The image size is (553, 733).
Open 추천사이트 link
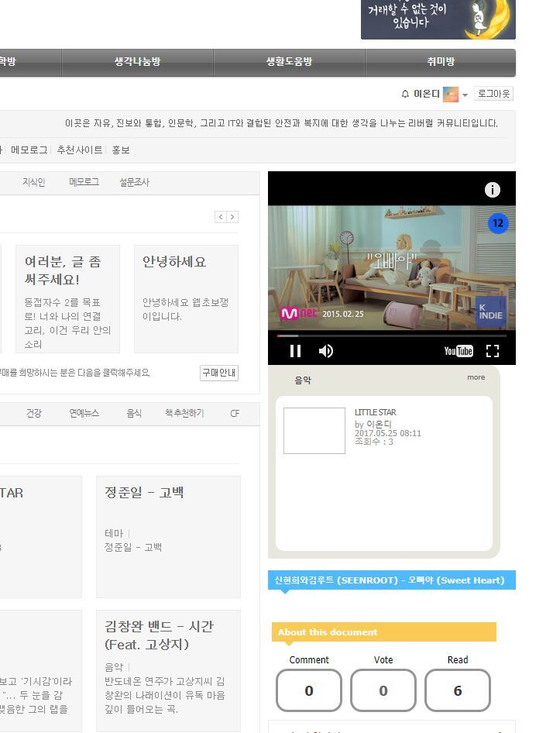pos(80,150)
